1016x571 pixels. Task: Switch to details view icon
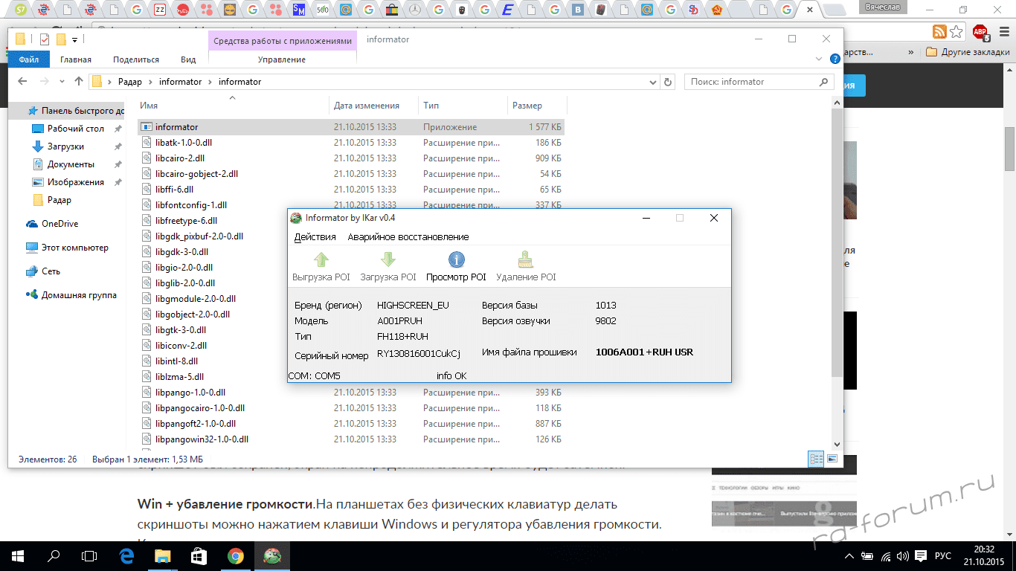[x=816, y=459]
